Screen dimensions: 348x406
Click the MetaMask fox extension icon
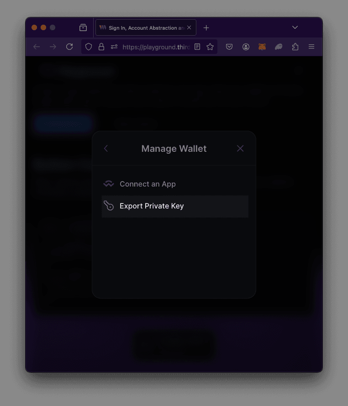pyautogui.click(x=262, y=47)
